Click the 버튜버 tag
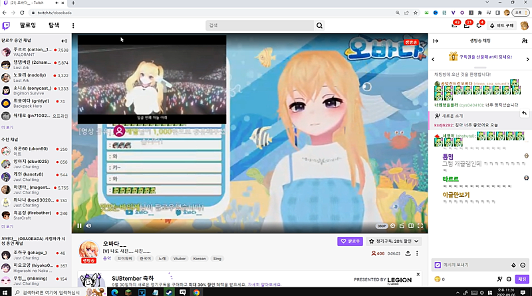Image resolution: width=532 pixels, height=296 pixels. pos(124,259)
